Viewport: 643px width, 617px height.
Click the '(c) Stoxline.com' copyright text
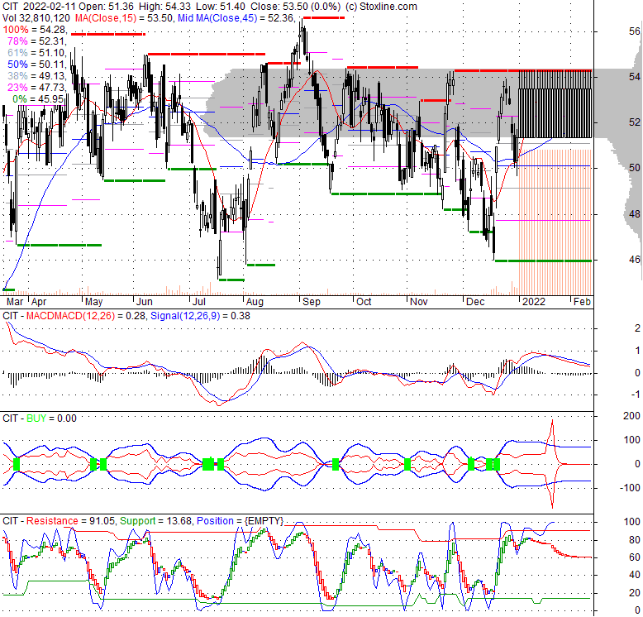coord(381,7)
